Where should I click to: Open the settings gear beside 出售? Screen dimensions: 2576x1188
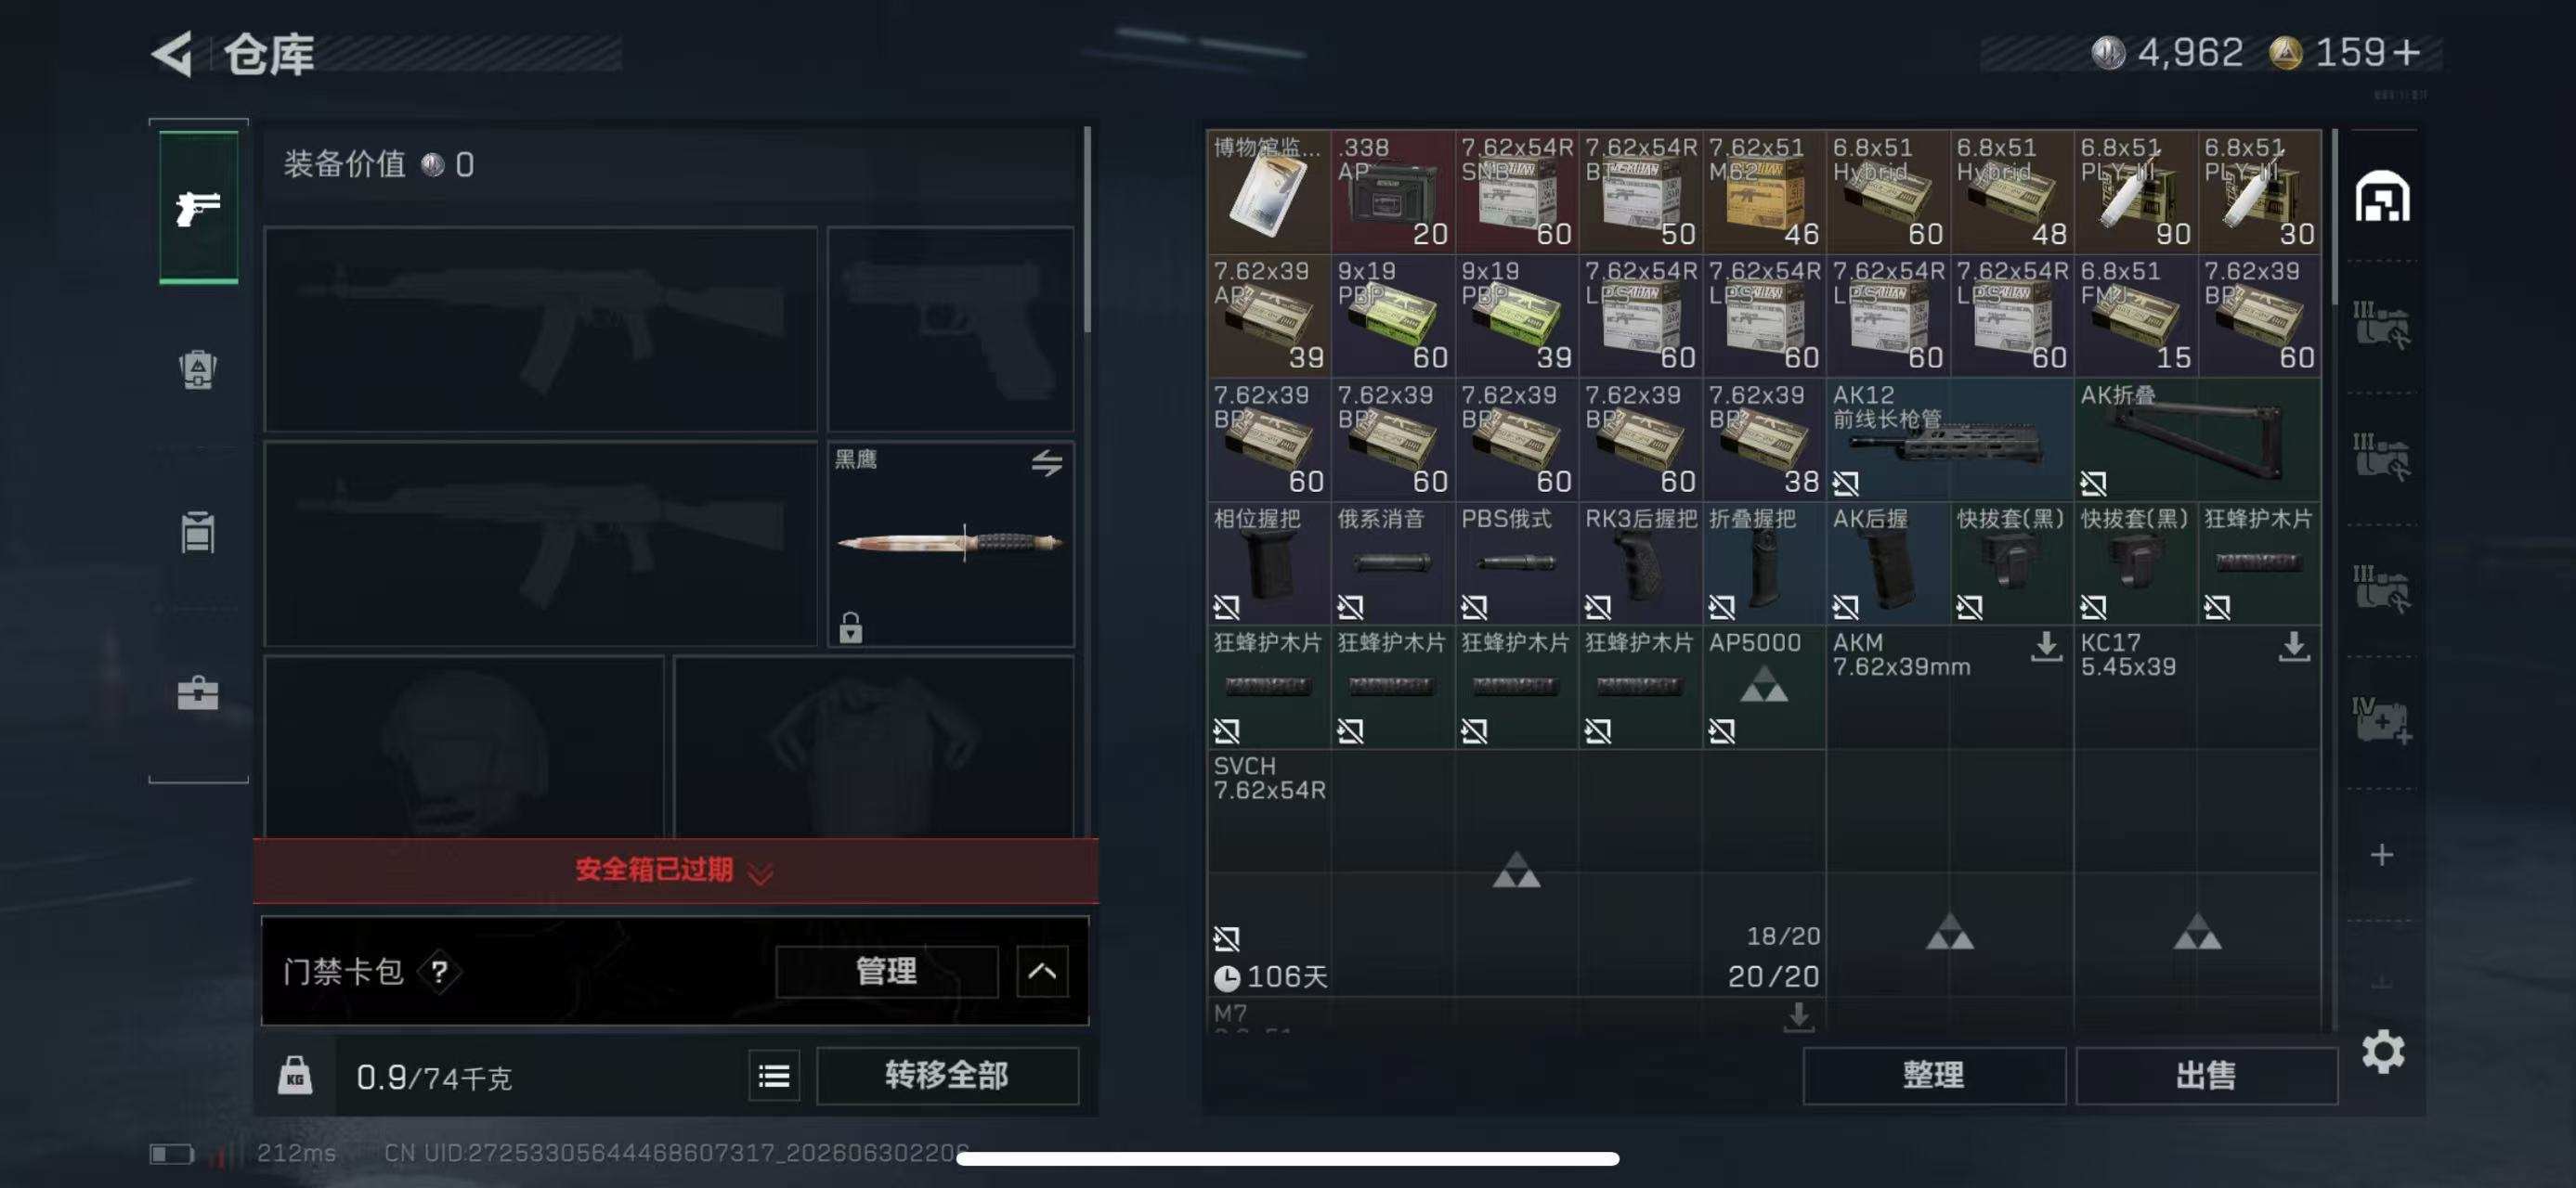coord(2383,1052)
